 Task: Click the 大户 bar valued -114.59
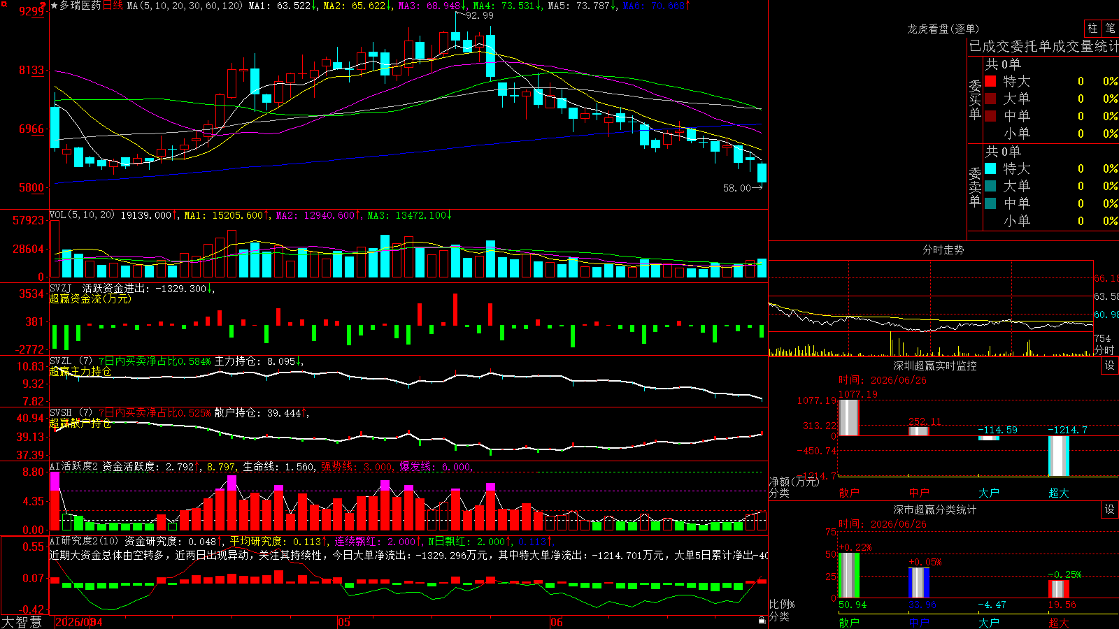(x=989, y=438)
